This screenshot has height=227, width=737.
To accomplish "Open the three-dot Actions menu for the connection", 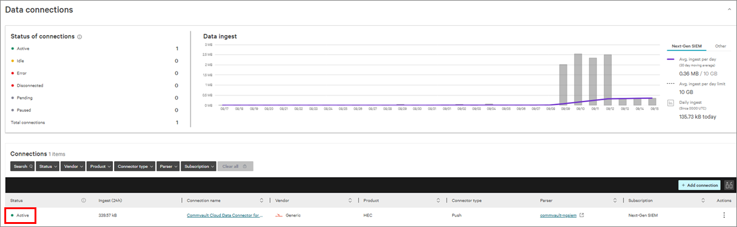I will (724, 215).
